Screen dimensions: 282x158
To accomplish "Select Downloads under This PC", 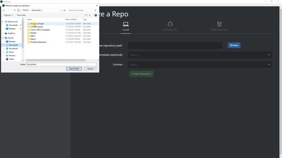I will coord(13,49).
